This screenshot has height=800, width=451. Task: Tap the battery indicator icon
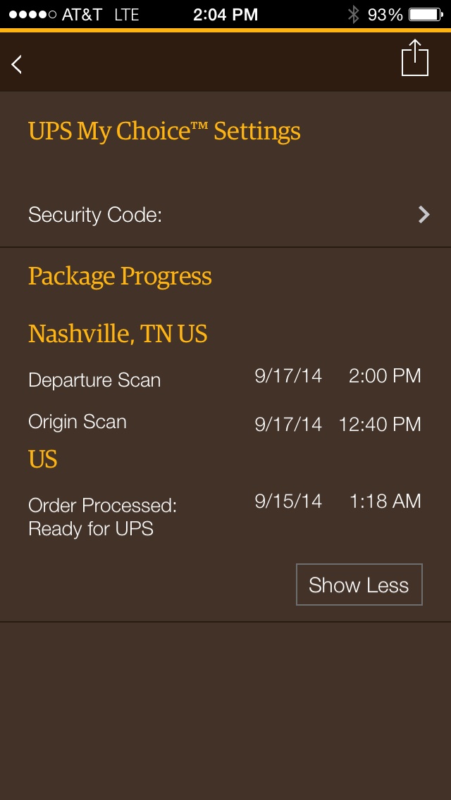click(x=426, y=14)
